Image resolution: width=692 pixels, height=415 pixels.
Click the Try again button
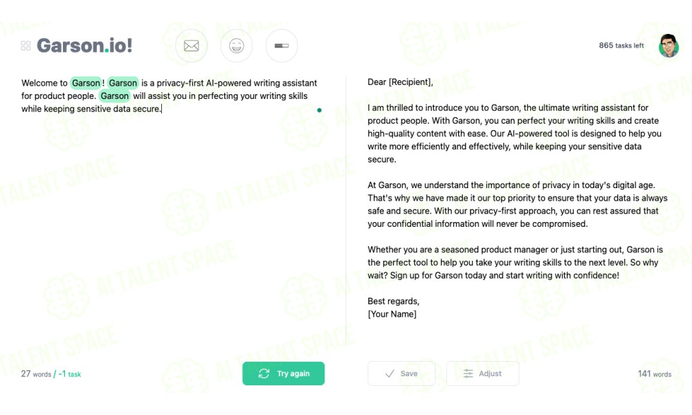click(283, 373)
